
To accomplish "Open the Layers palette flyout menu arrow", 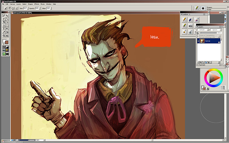I will (222, 27).
